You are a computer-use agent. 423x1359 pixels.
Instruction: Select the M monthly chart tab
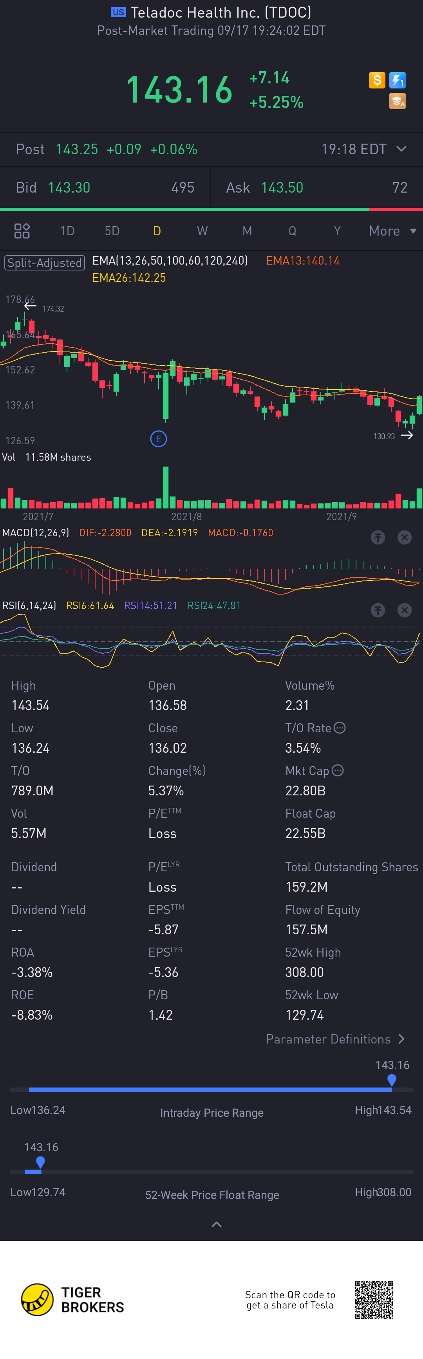(x=247, y=231)
